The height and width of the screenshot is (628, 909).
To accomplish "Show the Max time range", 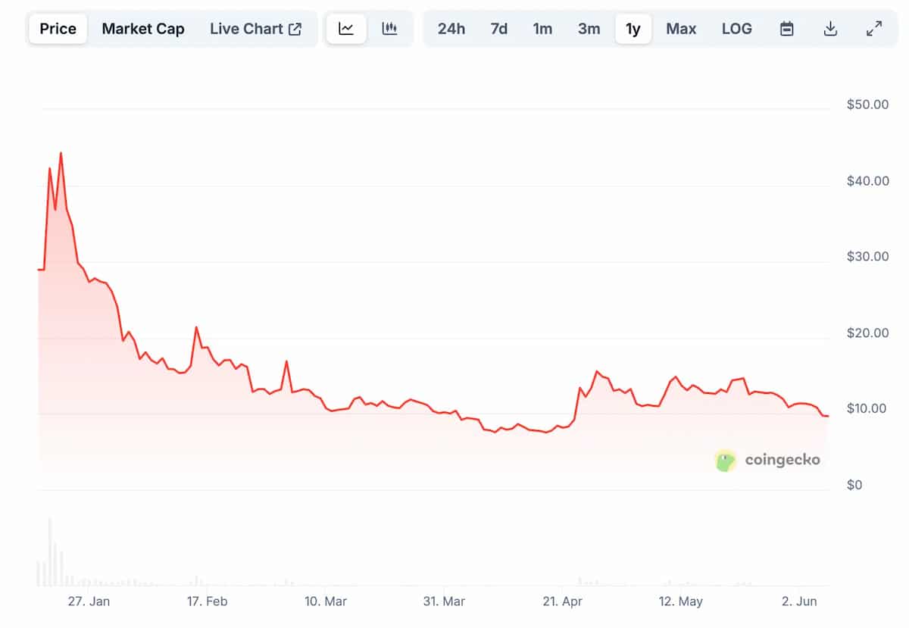I will click(681, 29).
